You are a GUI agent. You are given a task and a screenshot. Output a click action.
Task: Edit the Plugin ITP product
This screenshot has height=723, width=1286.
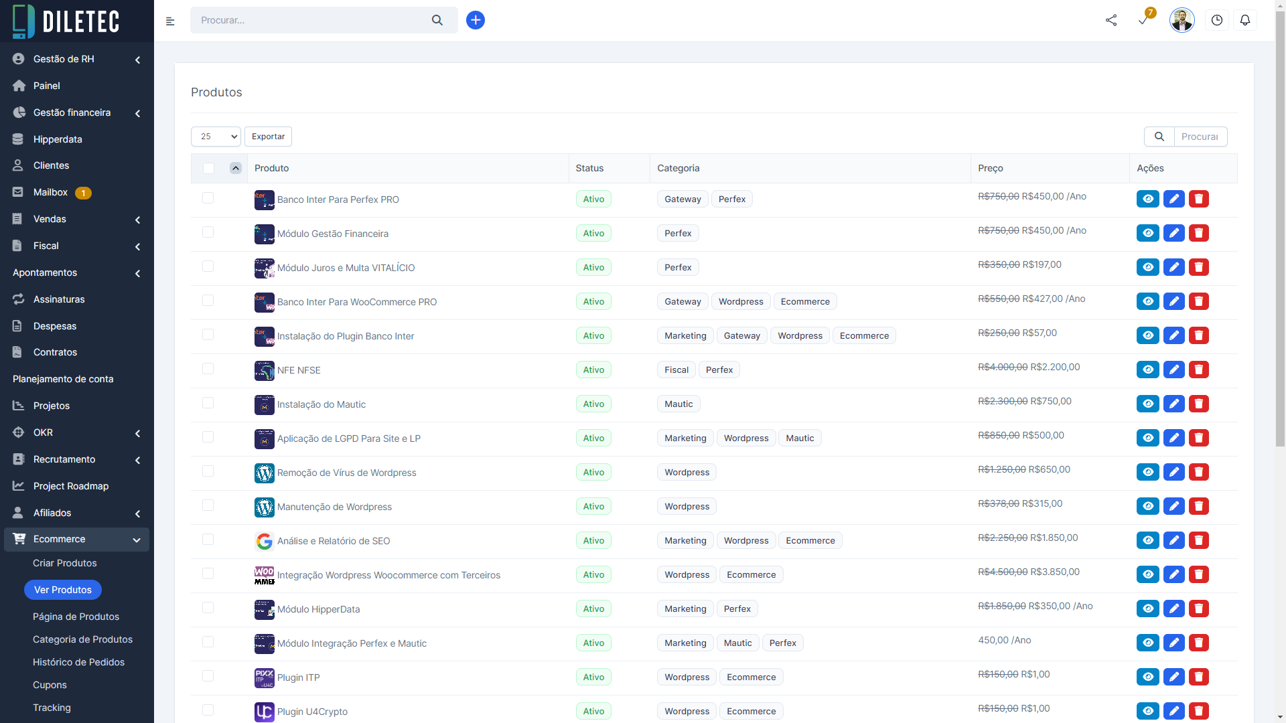[x=1173, y=677]
